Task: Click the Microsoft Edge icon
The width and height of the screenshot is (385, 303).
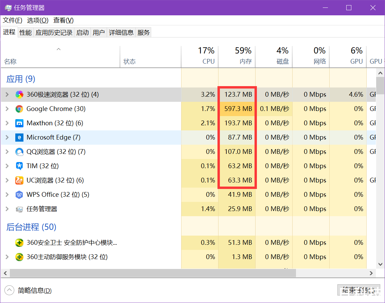Action: tap(19, 138)
